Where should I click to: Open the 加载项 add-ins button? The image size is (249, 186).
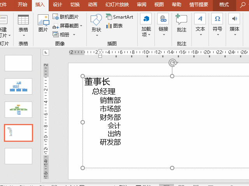click(x=146, y=25)
